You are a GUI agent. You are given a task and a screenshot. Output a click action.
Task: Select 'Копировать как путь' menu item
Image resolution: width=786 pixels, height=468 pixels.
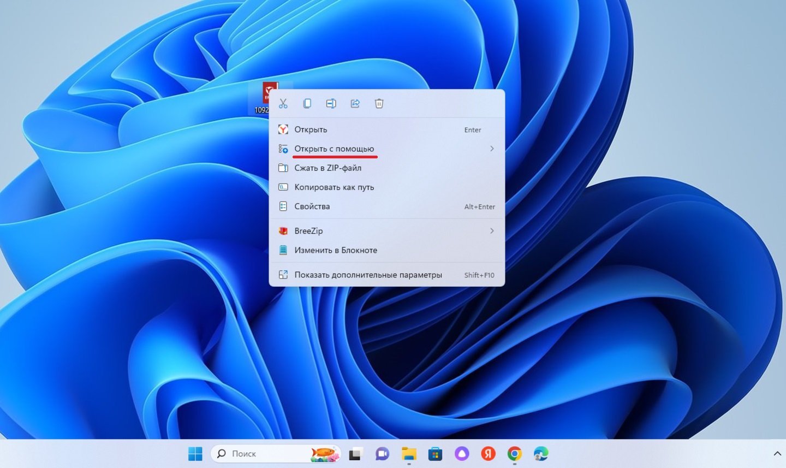click(334, 187)
